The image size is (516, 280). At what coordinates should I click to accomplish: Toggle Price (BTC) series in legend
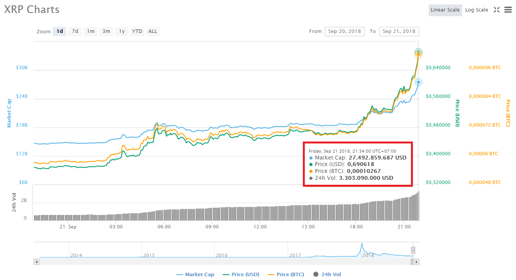click(x=286, y=274)
